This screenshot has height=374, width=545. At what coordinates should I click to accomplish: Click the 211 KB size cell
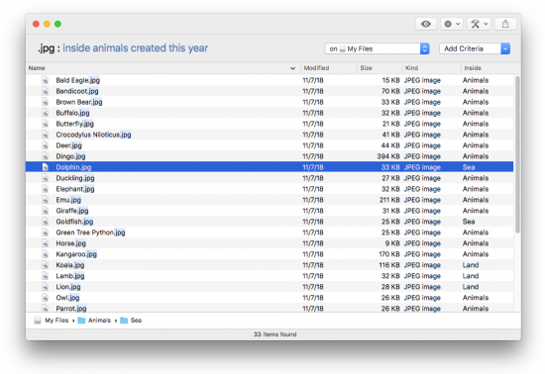click(389, 200)
